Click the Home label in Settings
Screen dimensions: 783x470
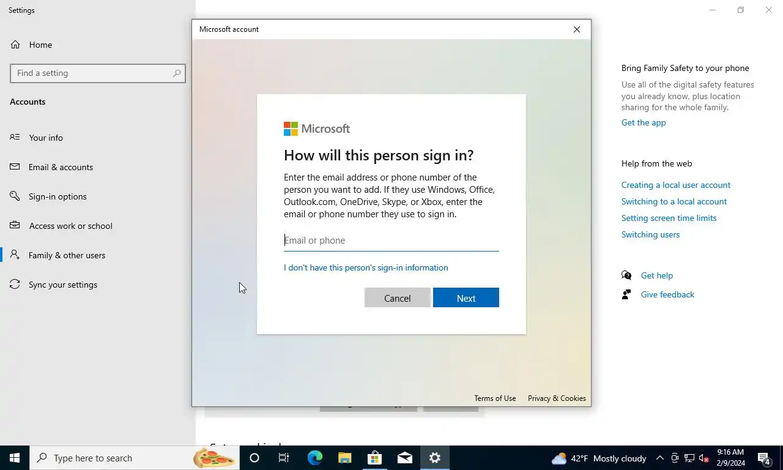[40, 45]
